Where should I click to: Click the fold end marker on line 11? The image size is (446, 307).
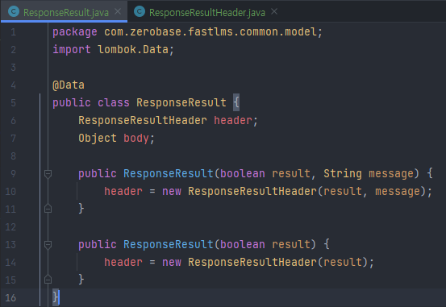48,209
